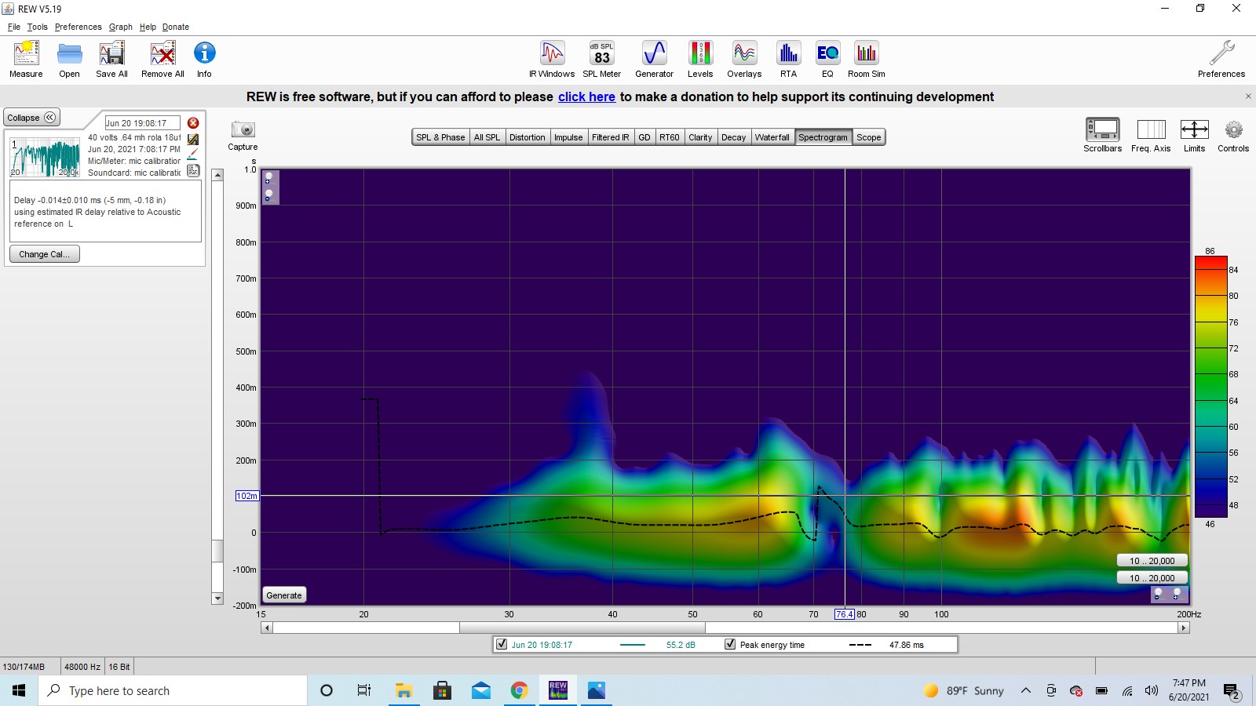This screenshot has height=706, width=1256.
Task: Switch to the Filtered IR tab
Action: point(611,137)
